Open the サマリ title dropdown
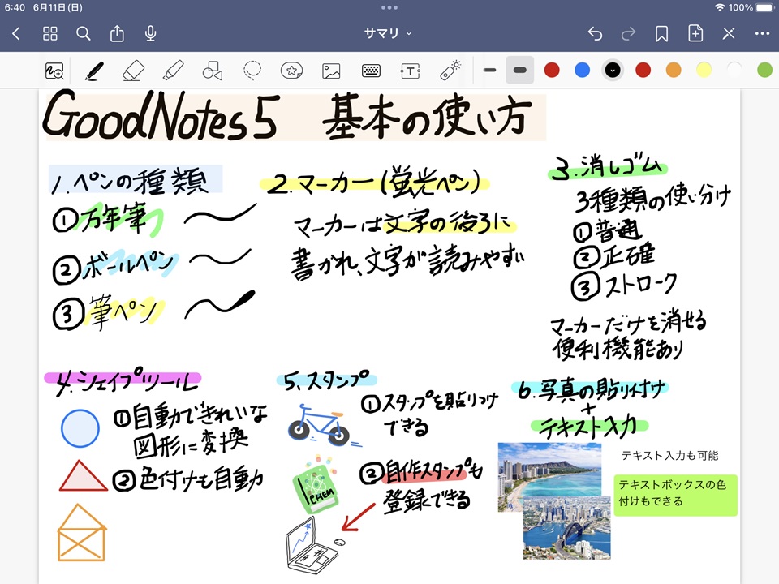The image size is (779, 584). click(388, 33)
